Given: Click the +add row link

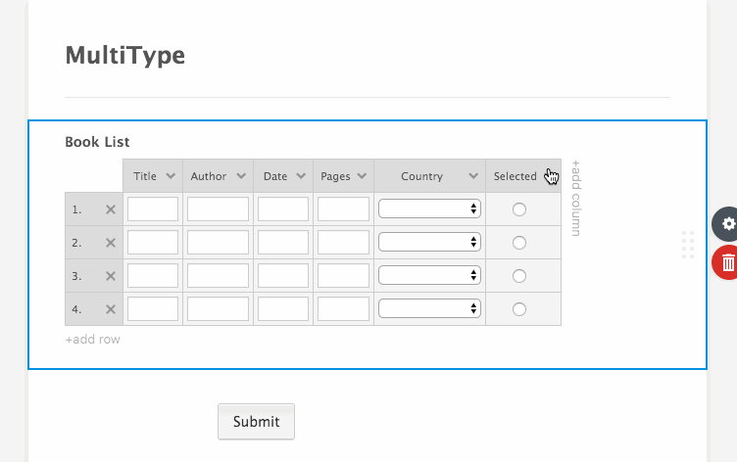Looking at the screenshot, I should (92, 340).
